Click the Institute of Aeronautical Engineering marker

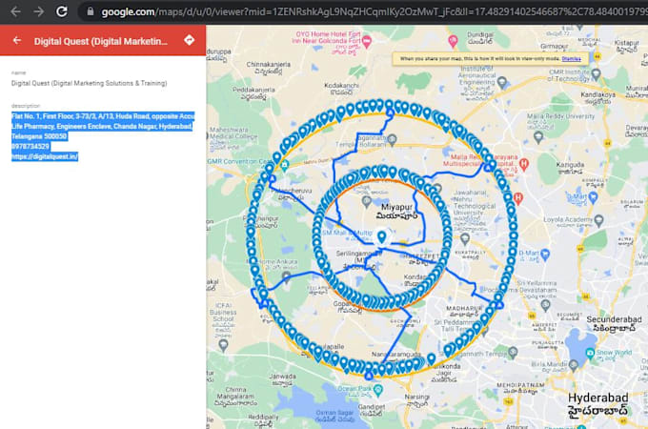click(502, 82)
